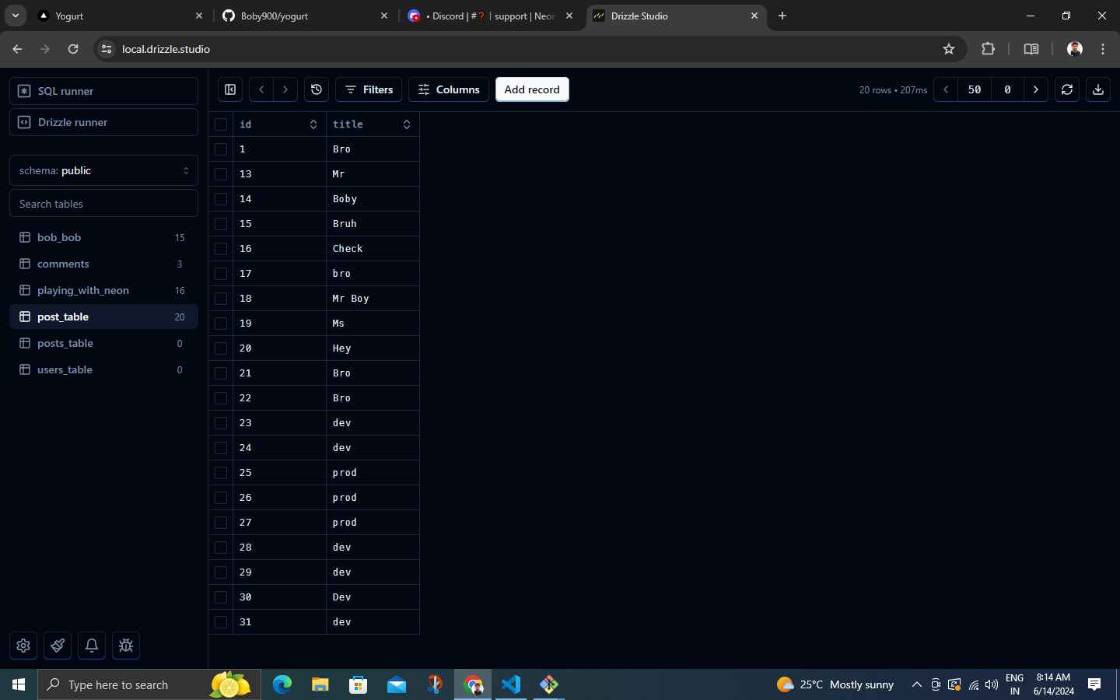Image resolution: width=1120 pixels, height=700 pixels.
Task: Sort by the title column arrows
Action: coord(407,124)
